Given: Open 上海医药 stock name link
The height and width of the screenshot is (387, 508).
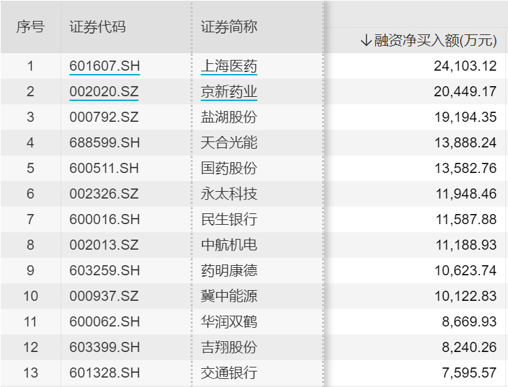Looking at the screenshot, I should point(228,67).
